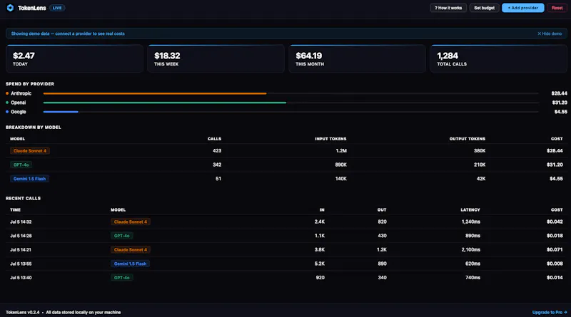Screen dimensions: 571x317
Task: Click the green OpenAI provider dot
Action: 7,103
